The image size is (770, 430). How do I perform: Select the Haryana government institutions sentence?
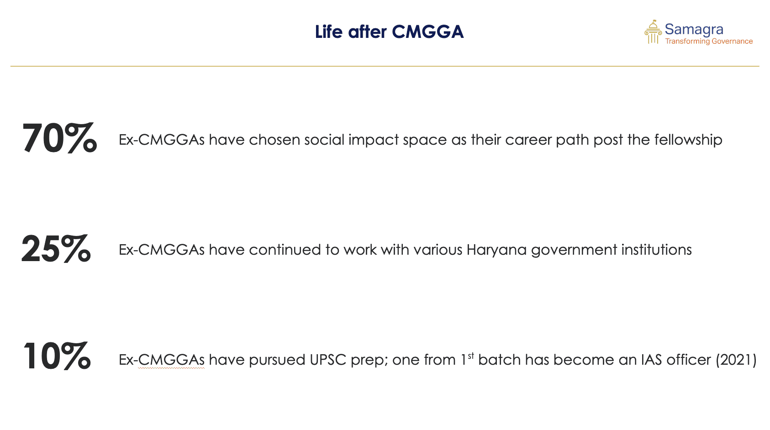[x=405, y=250]
